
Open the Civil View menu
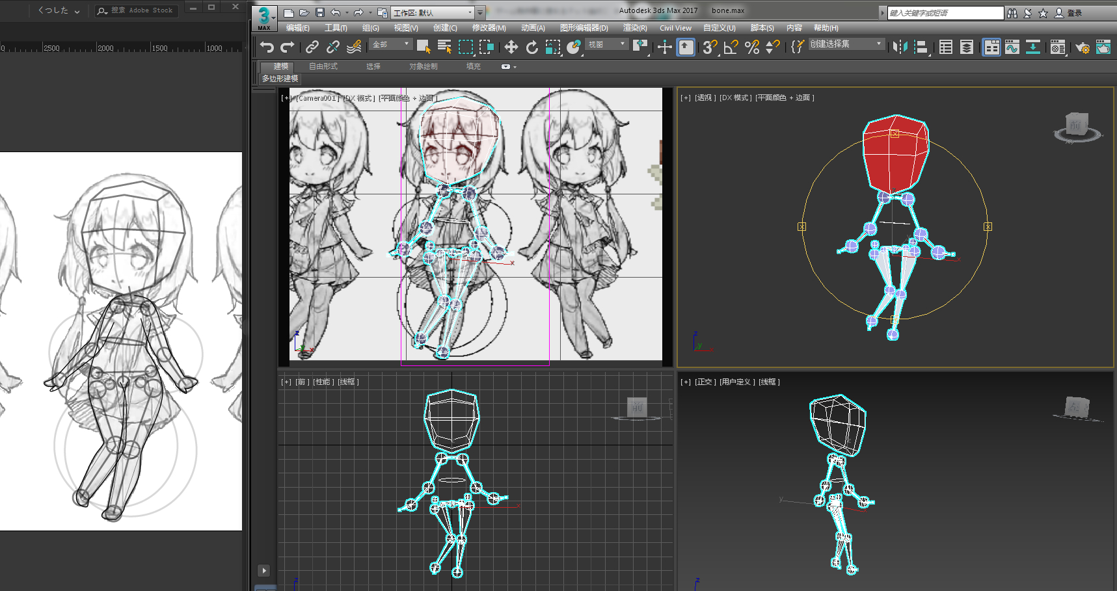[675, 28]
